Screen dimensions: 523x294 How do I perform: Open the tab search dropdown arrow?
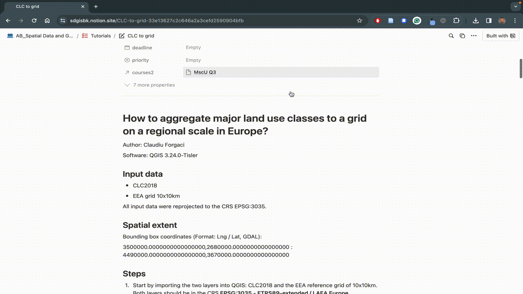(x=516, y=7)
